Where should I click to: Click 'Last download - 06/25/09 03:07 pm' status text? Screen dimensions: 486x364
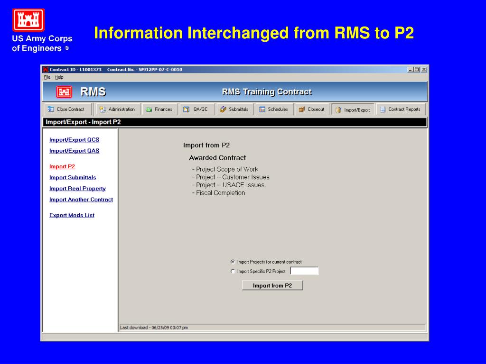[x=154, y=328]
